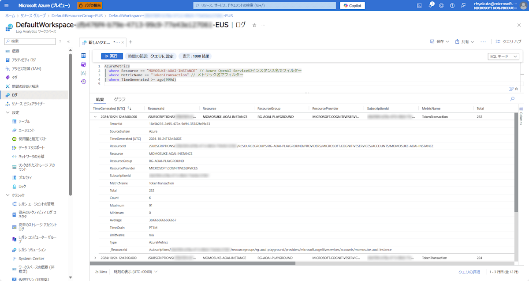
Task: Open the query history clock icon
Action: 83,82
